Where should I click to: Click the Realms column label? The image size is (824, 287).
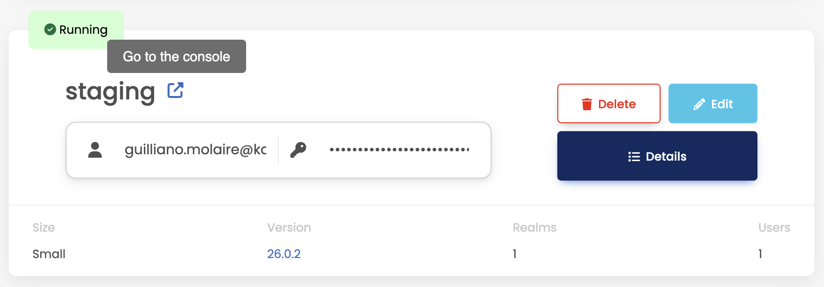534,227
